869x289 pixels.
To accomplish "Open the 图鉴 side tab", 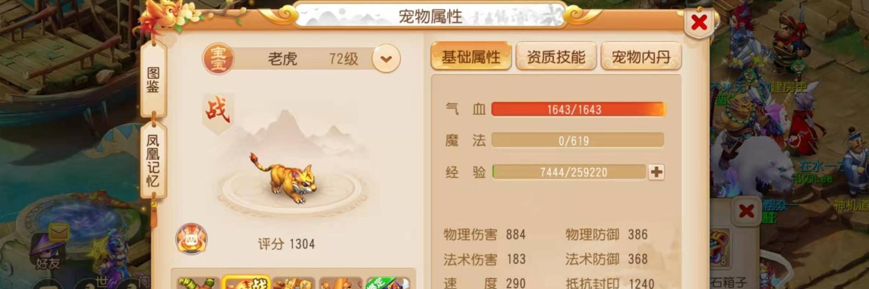I will click(153, 80).
